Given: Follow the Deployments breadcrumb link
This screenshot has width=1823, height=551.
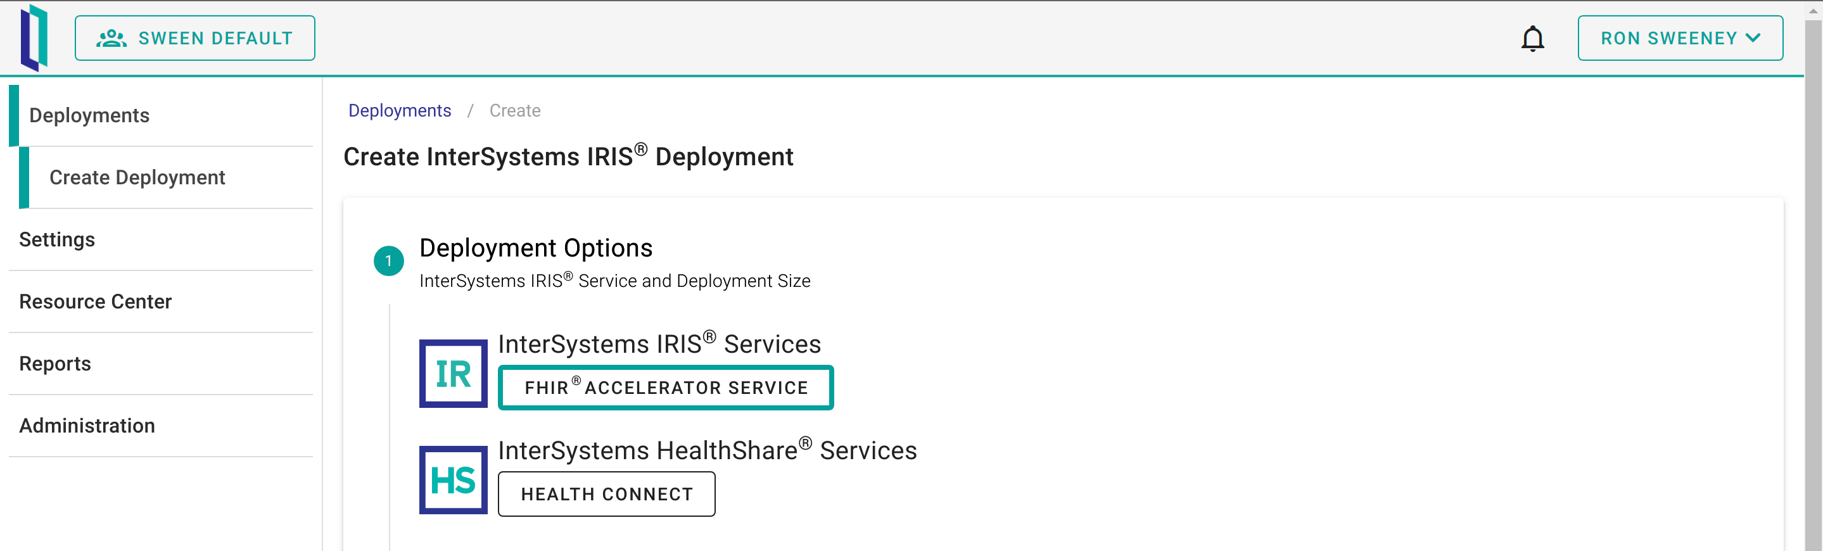Looking at the screenshot, I should coord(399,111).
